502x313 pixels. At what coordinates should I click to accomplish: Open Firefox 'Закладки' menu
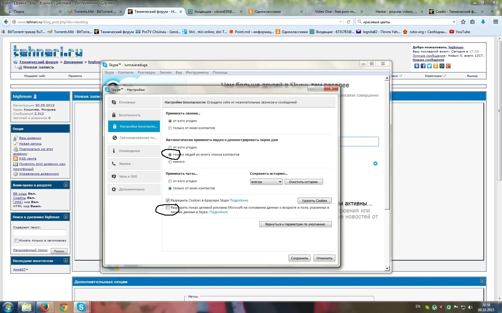point(63,3)
